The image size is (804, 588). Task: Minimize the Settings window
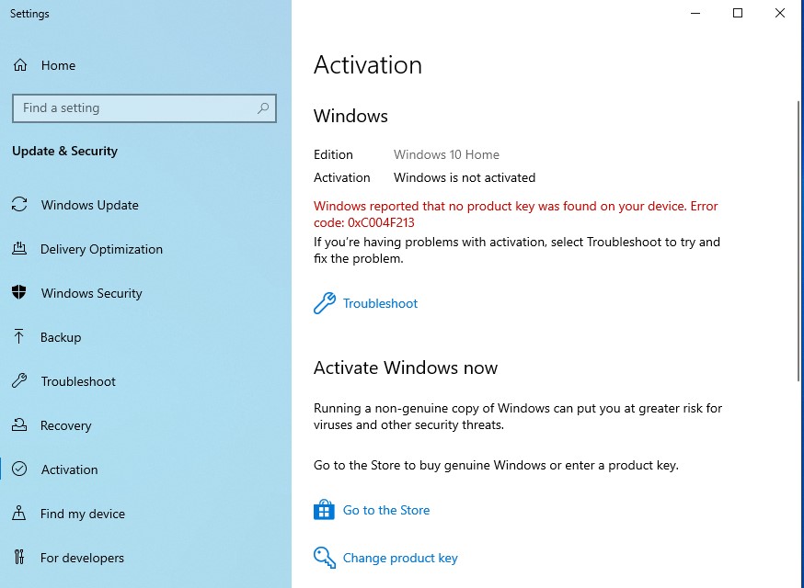click(x=695, y=13)
